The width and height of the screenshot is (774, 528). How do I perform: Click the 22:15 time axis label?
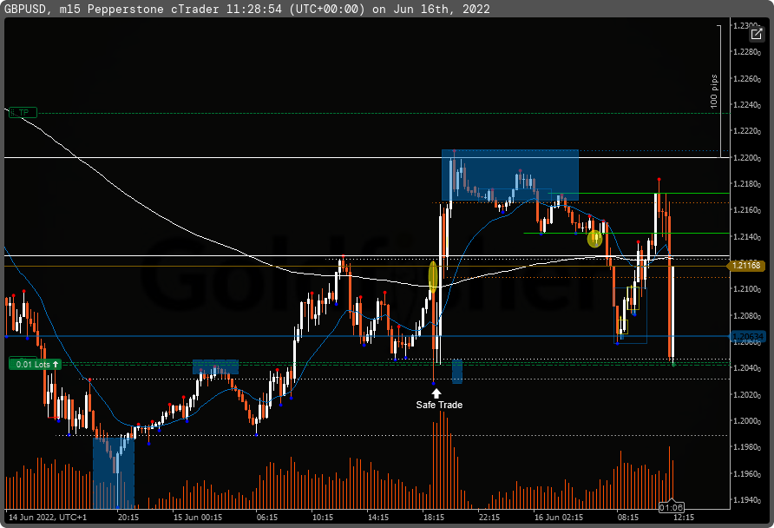489,517
